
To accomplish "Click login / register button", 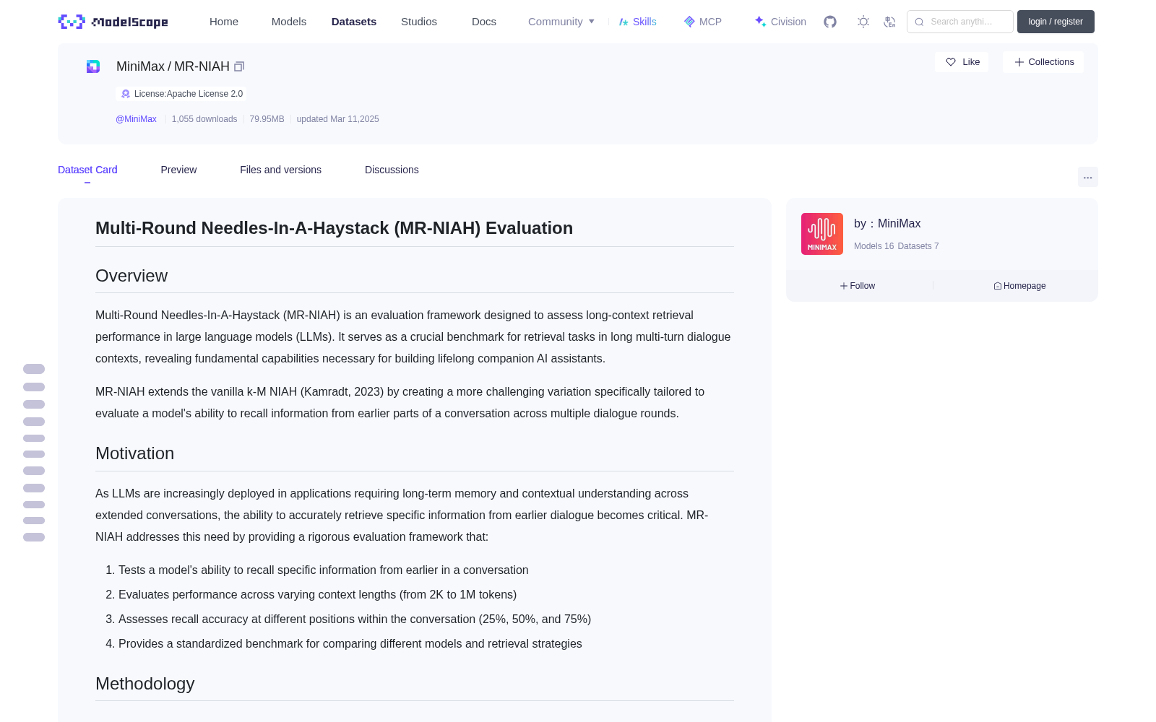I will coord(1056,22).
